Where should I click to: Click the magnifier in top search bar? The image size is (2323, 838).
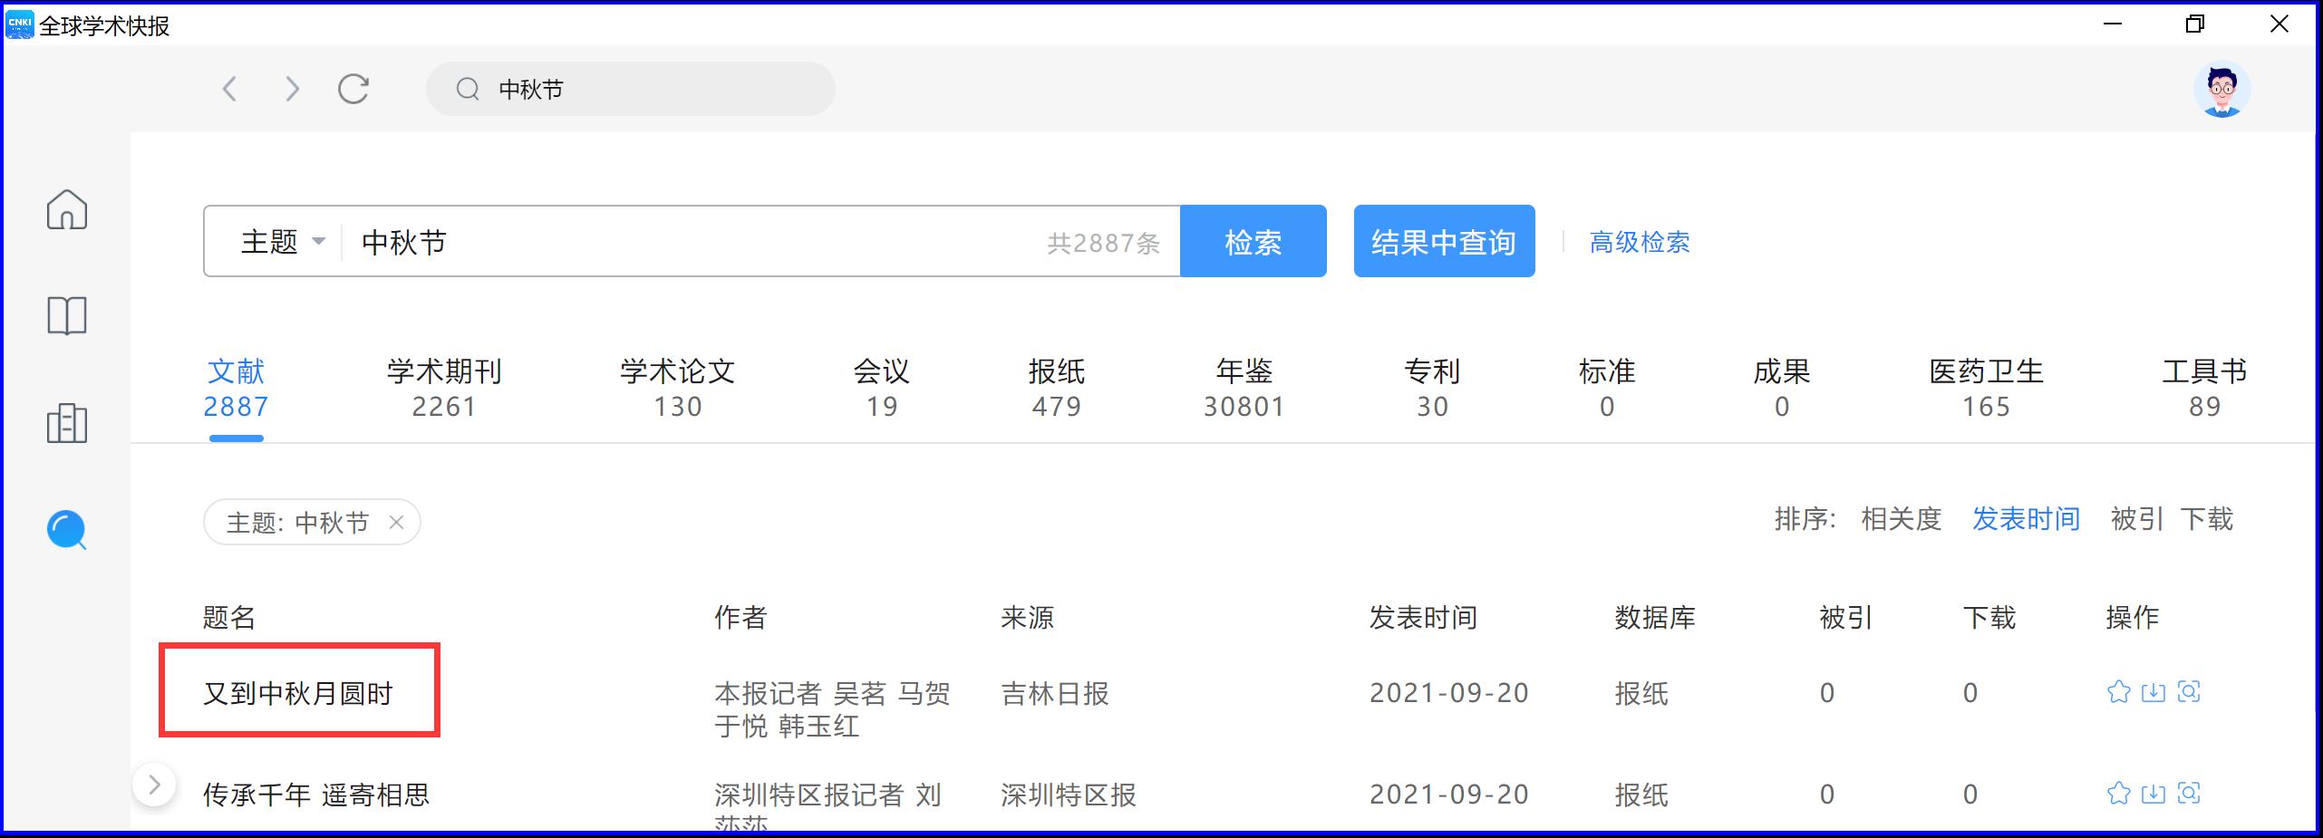[x=468, y=89]
